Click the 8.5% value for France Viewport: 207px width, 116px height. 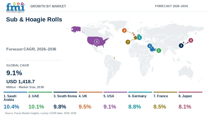pos(160,107)
